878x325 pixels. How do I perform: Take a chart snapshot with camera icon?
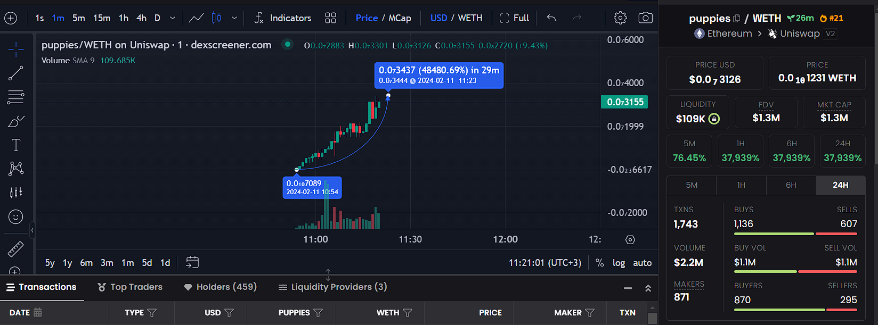click(x=645, y=18)
